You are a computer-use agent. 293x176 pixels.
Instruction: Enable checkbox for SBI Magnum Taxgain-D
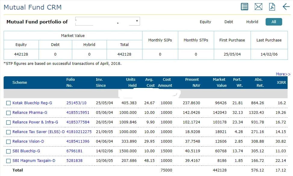pyautogui.click(x=8, y=161)
